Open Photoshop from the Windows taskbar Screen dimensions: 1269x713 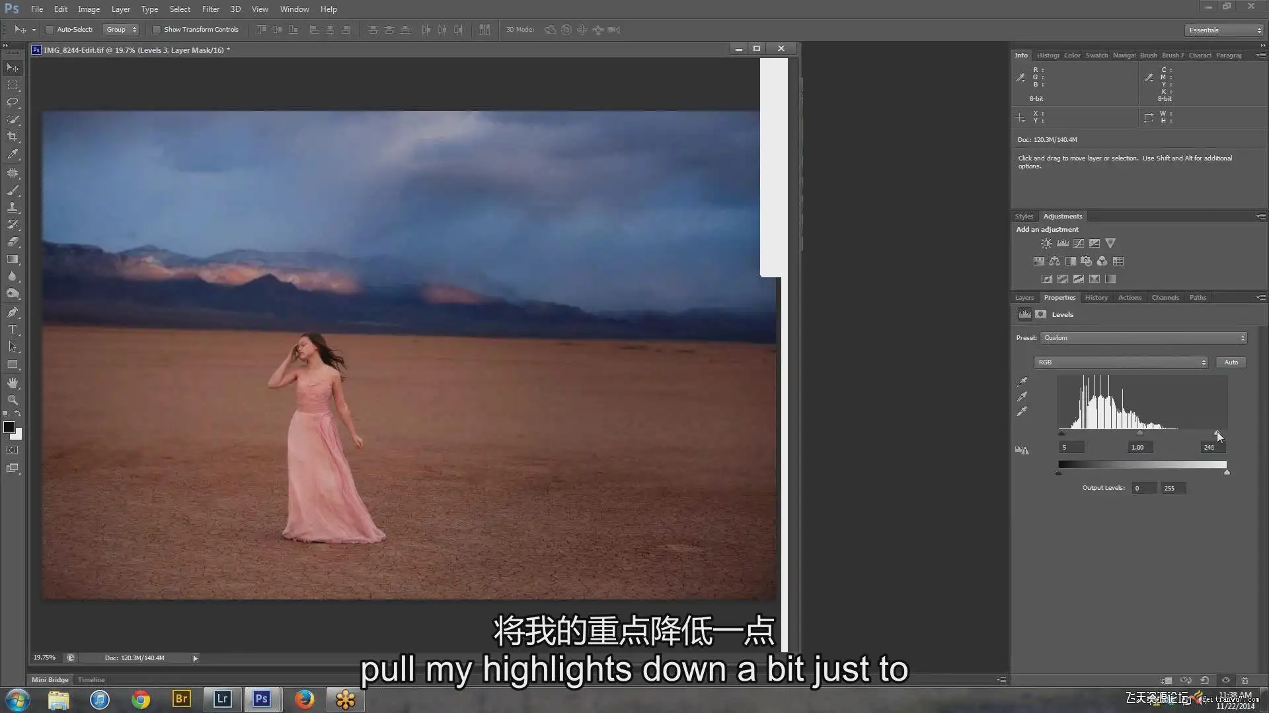(x=262, y=699)
